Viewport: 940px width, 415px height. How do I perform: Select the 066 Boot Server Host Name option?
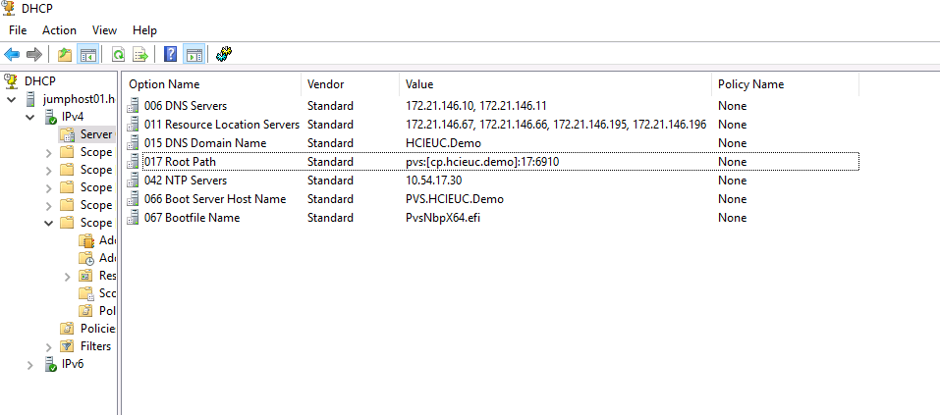[x=215, y=199]
